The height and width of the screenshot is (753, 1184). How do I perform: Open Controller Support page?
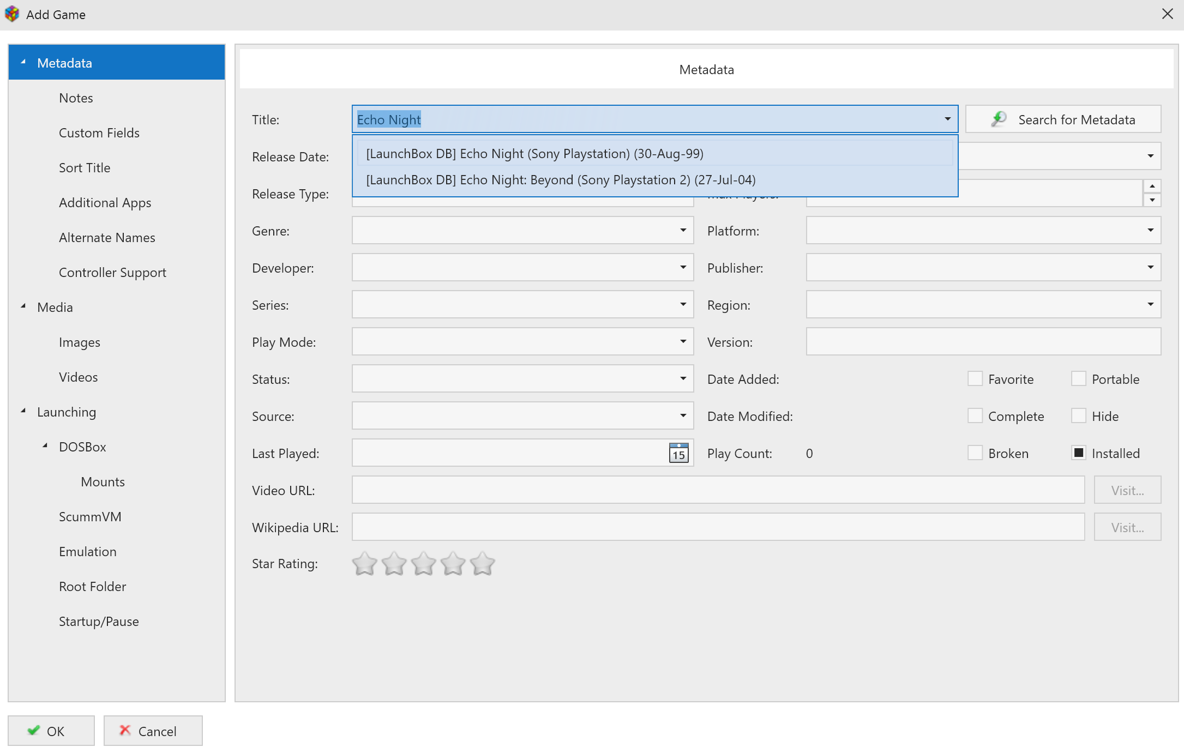(112, 272)
